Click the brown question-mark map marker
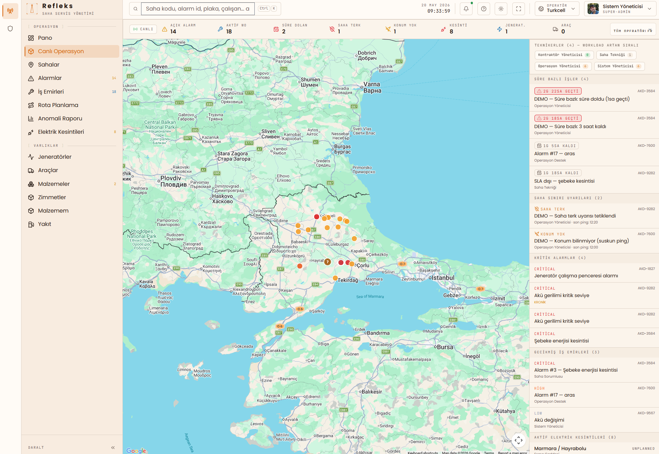The height and width of the screenshot is (454, 659). click(x=328, y=262)
